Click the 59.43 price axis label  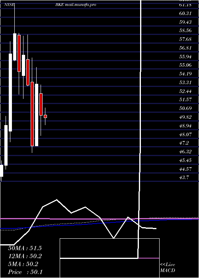(185, 22)
